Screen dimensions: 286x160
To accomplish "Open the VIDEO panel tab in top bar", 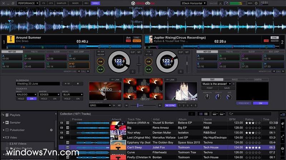I will click(95, 3).
